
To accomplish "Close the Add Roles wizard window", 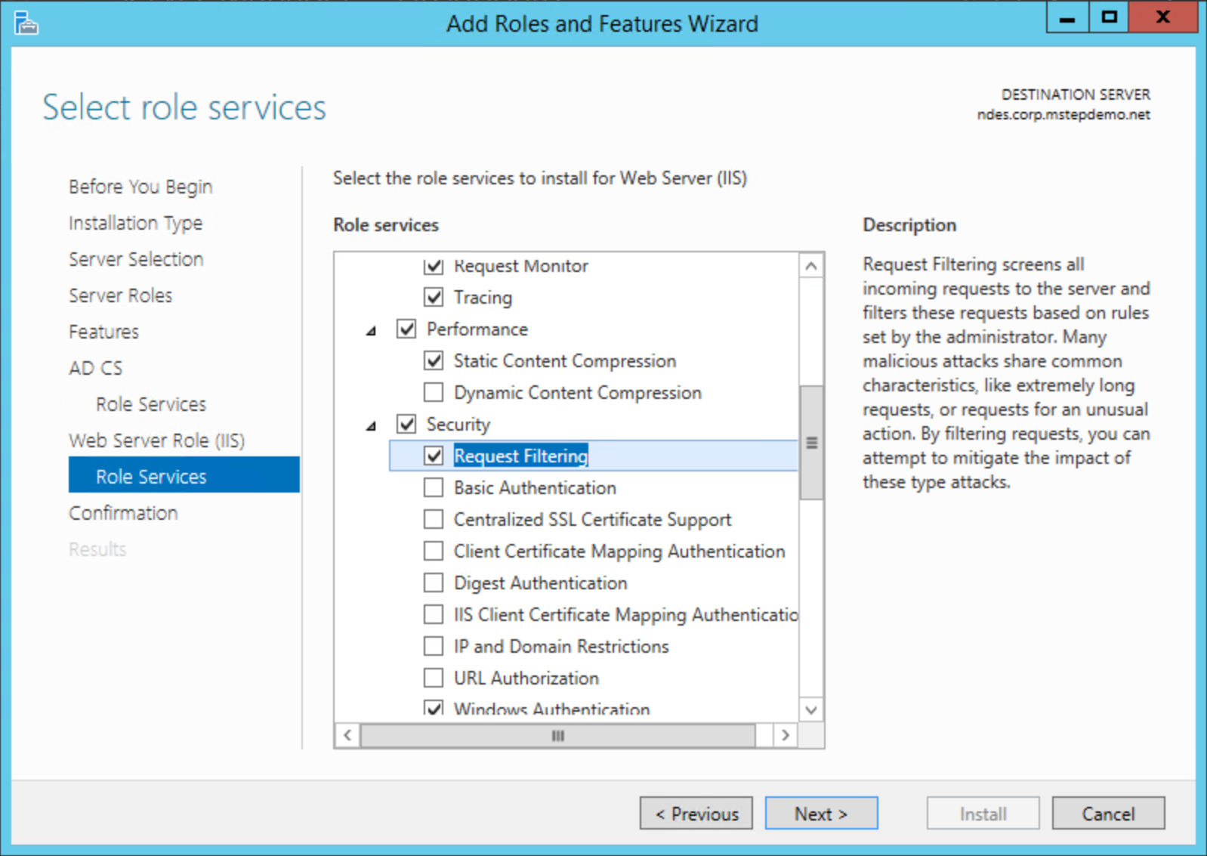I will point(1163,17).
